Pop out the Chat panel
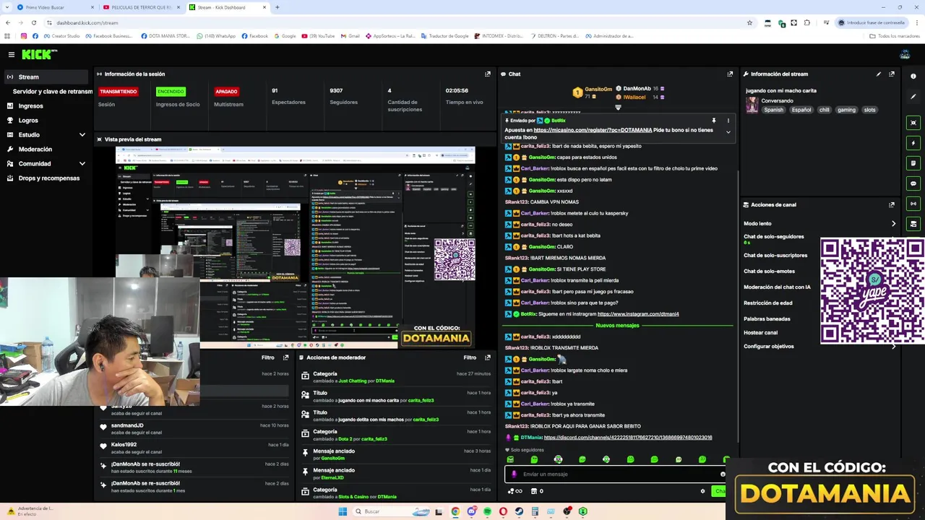The width and height of the screenshot is (925, 520). point(730,74)
